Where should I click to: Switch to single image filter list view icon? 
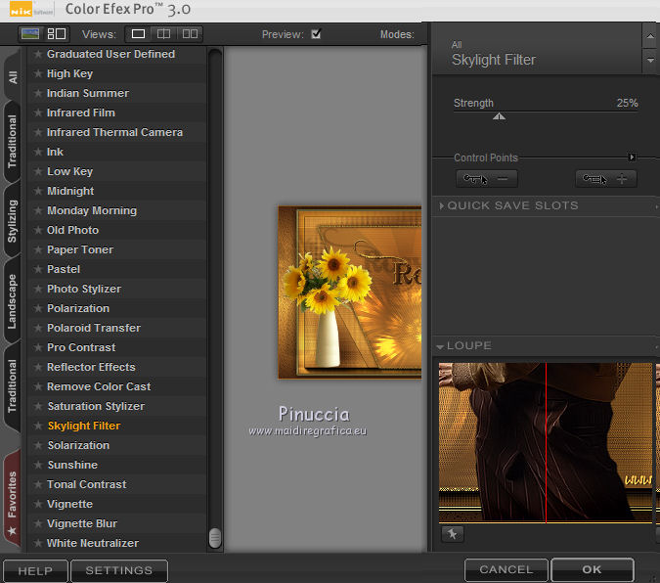[x=30, y=33]
